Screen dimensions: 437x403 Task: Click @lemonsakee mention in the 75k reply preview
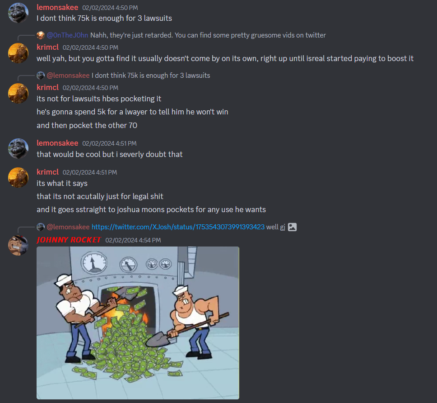(x=68, y=76)
